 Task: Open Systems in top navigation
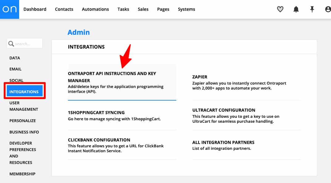[186, 10]
